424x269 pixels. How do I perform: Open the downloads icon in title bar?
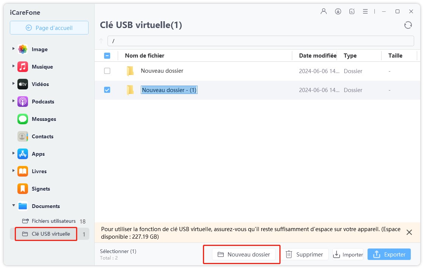point(338,11)
